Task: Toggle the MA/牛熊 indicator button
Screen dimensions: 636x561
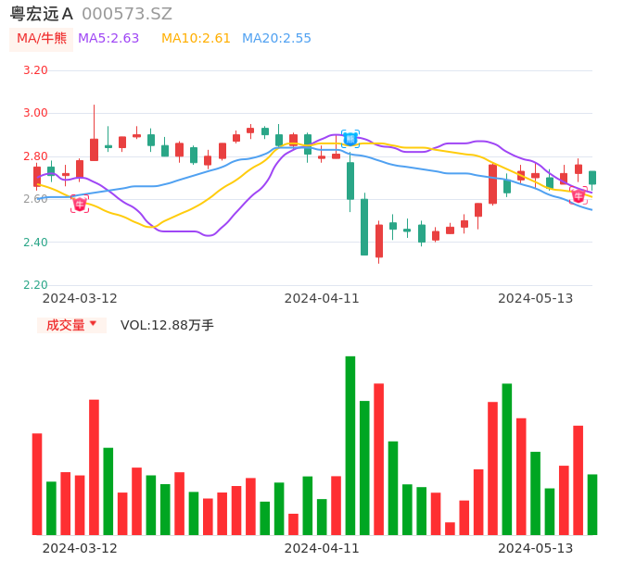Action: click(41, 39)
